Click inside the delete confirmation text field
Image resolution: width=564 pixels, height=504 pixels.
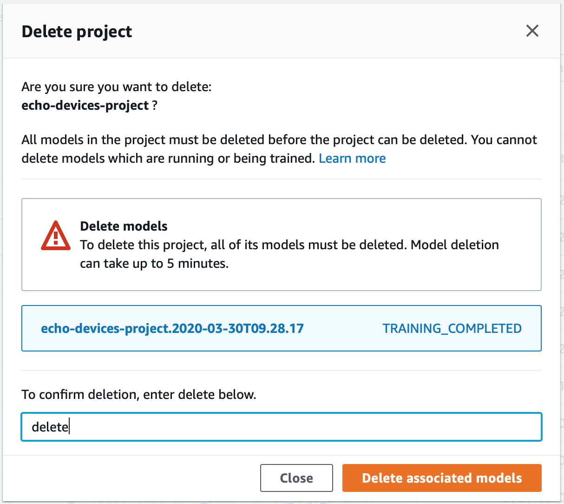coord(281,426)
